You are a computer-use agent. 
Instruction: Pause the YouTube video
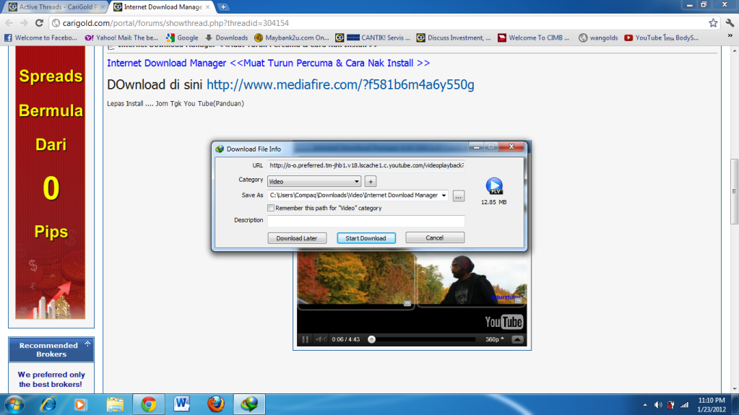point(305,339)
